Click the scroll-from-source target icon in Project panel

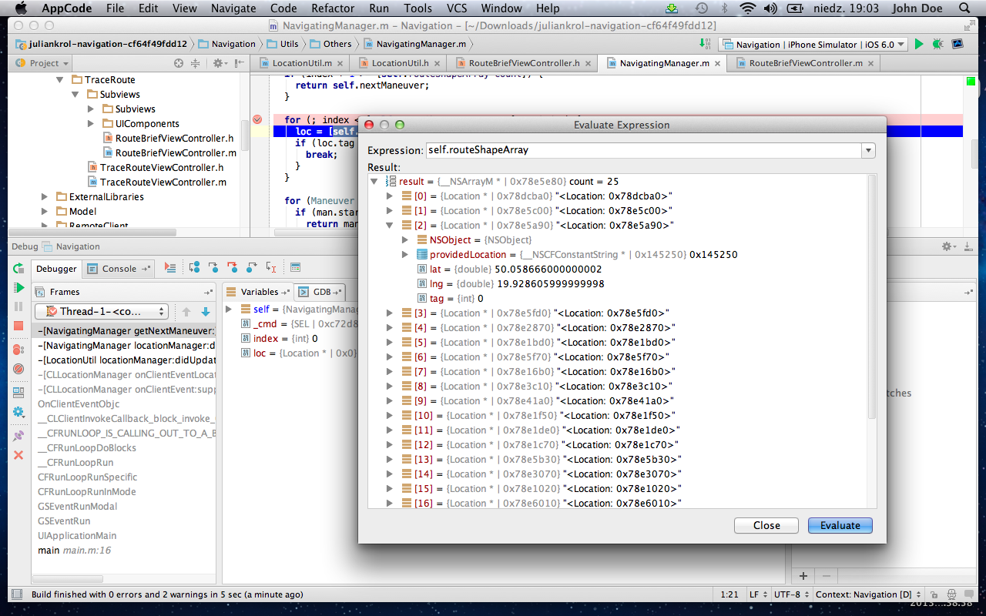click(179, 63)
